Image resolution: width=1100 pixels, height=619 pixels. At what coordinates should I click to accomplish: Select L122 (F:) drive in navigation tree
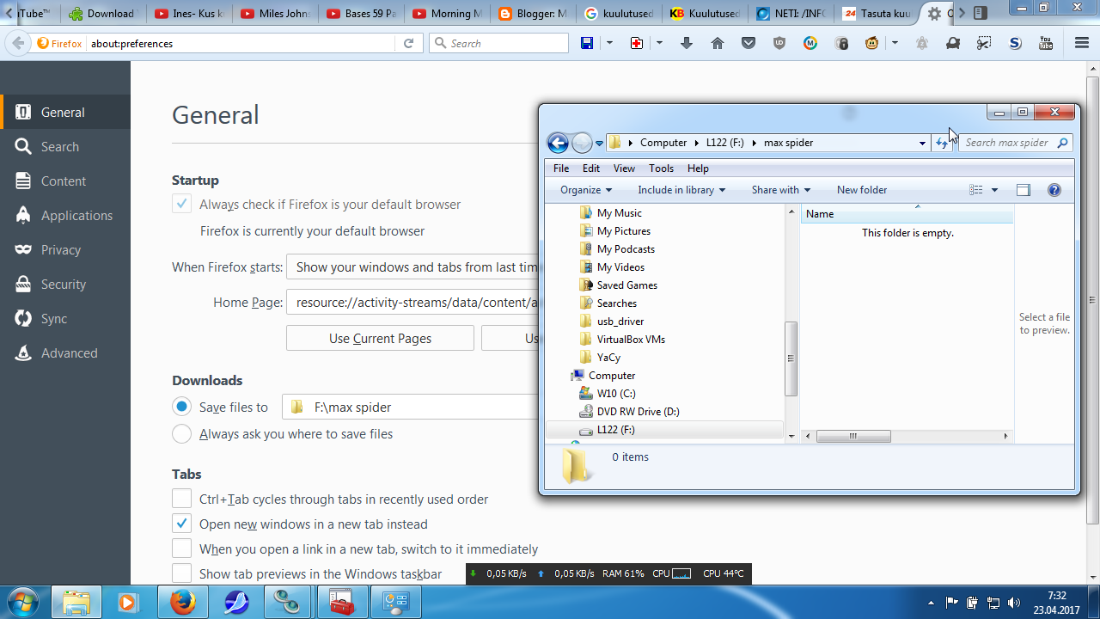(x=616, y=430)
